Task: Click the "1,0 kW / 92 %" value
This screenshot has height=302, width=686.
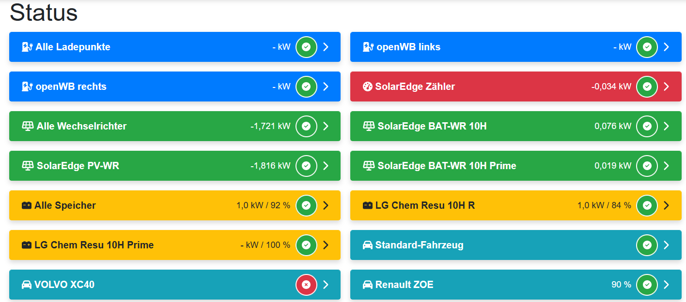Action: click(x=264, y=205)
